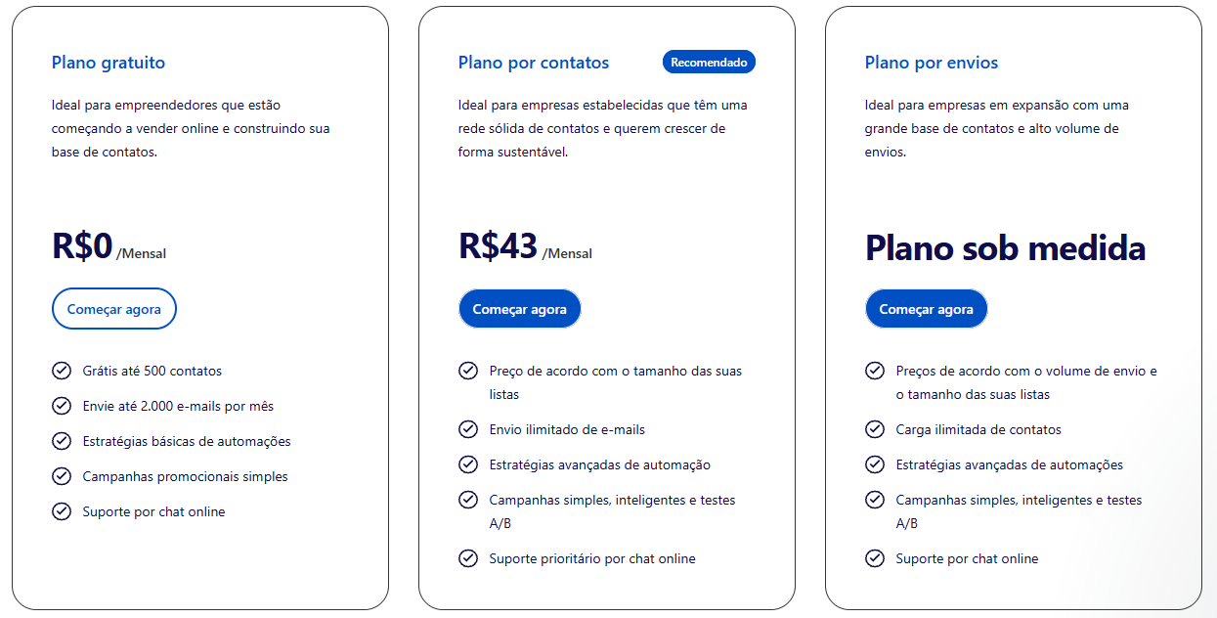
Task: Click checkmark icon next to Envio ilimitado de e-mails
Action: 468,429
